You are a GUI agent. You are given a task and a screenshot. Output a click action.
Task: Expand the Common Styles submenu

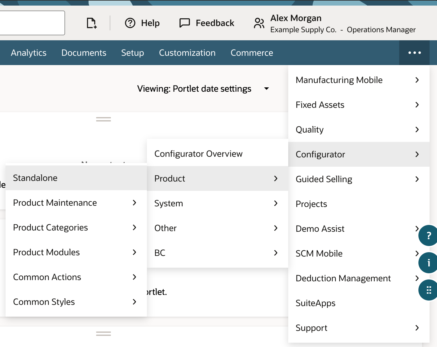click(x=76, y=302)
